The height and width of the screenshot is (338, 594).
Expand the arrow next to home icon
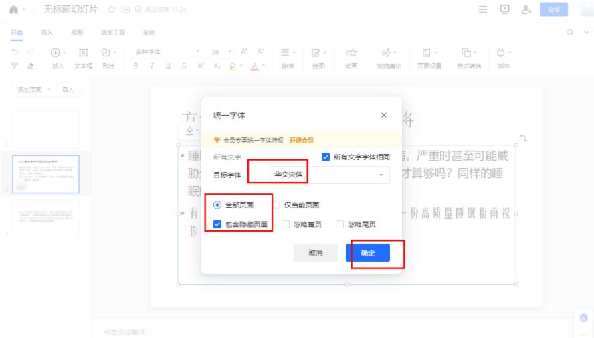(x=24, y=9)
